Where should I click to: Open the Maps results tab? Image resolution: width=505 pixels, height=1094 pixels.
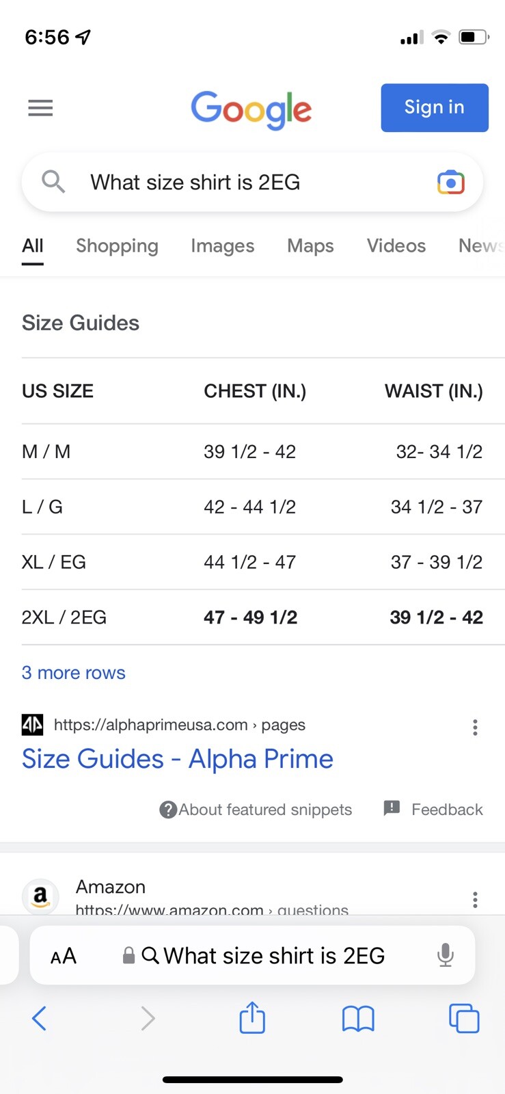310,246
